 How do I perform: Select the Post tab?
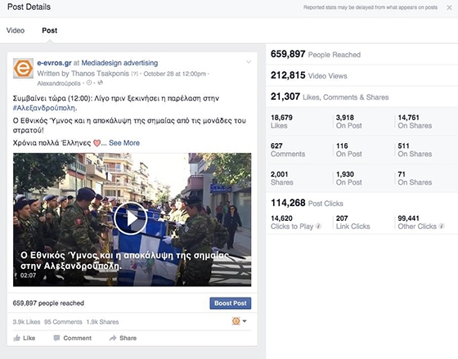point(50,30)
